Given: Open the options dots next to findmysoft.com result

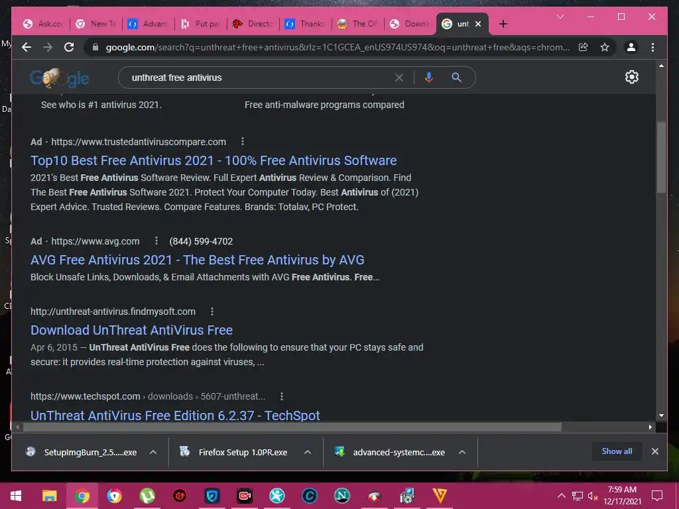Looking at the screenshot, I should click(212, 311).
